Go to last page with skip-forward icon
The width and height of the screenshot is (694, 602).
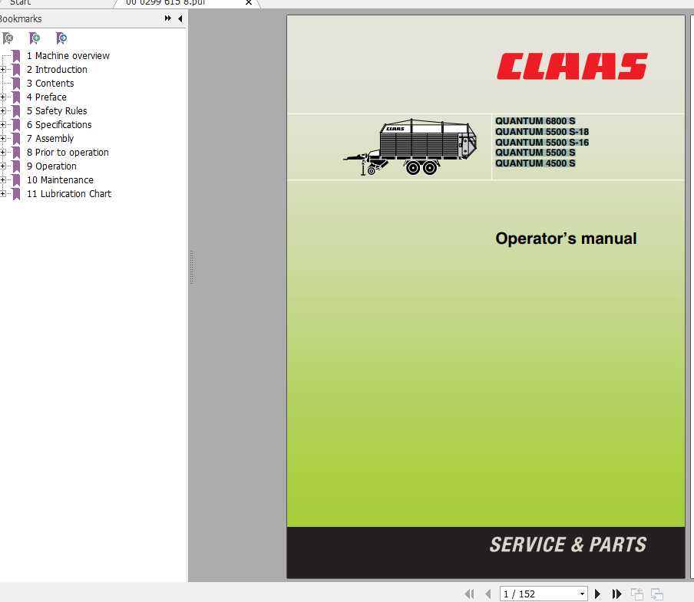(616, 594)
